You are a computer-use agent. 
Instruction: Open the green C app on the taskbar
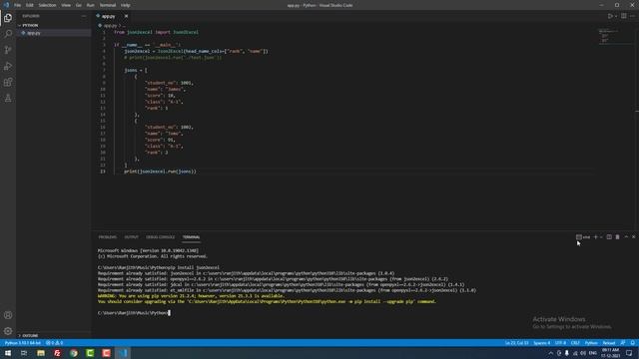point(90,353)
